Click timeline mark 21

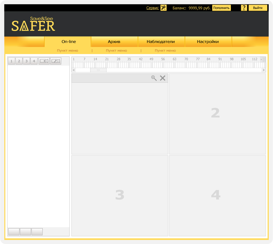coord(107,59)
